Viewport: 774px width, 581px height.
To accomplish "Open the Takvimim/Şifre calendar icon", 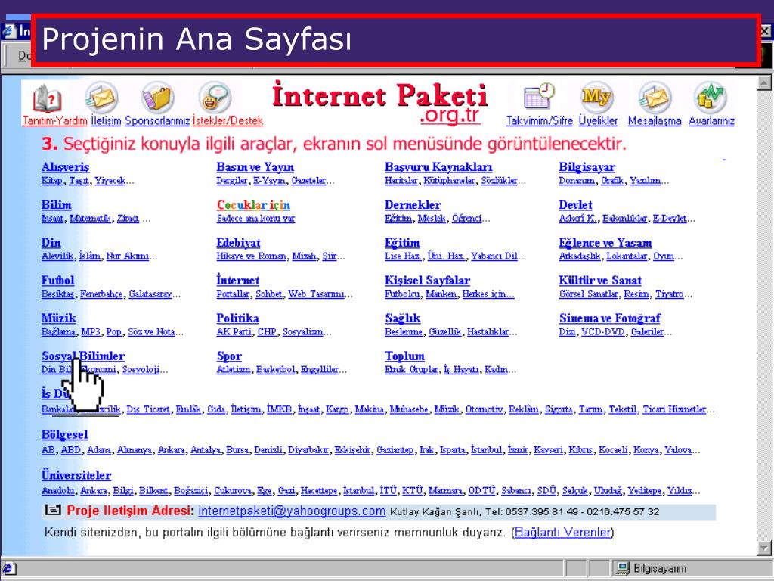I will (x=539, y=96).
